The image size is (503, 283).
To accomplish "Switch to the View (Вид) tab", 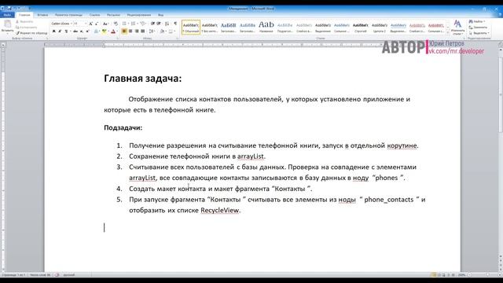I will point(160,15).
